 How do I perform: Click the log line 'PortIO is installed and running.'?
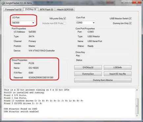(x=24, y=93)
